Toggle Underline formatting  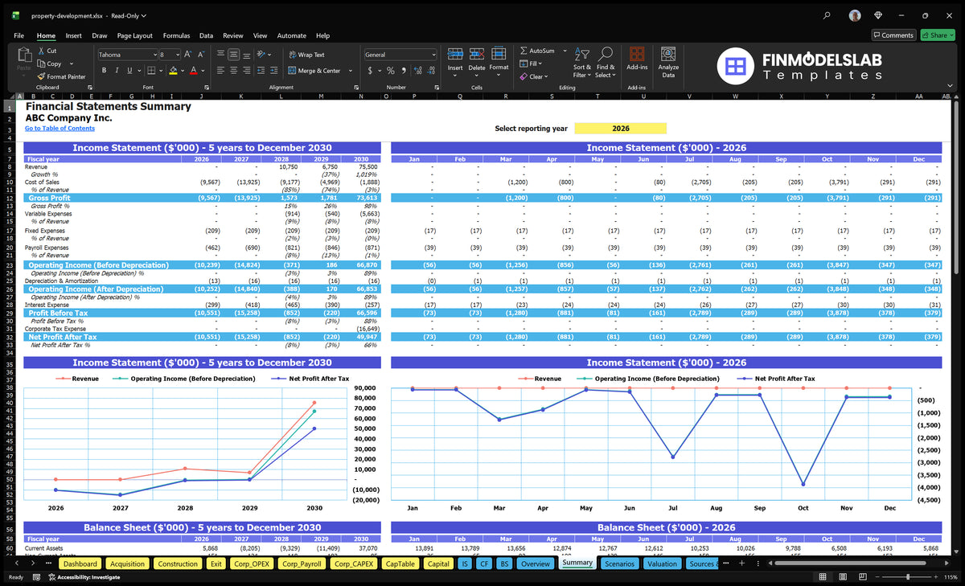[130, 71]
